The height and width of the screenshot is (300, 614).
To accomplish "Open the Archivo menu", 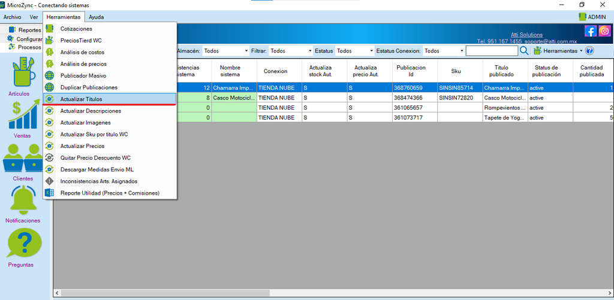I will [x=12, y=17].
